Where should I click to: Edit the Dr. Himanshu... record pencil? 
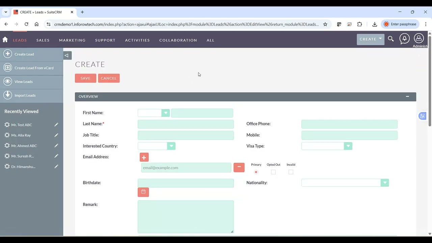[56, 167]
